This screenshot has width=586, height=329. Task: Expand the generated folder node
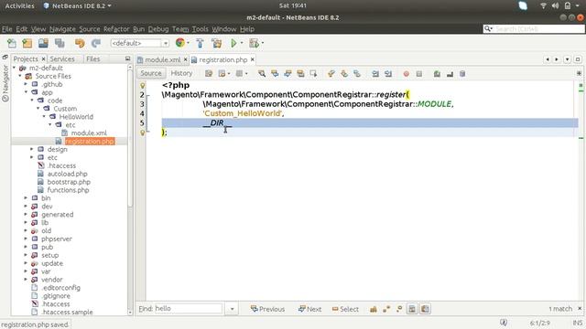pyautogui.click(x=26, y=214)
